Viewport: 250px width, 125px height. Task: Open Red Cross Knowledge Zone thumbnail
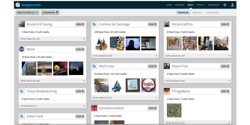point(149,85)
